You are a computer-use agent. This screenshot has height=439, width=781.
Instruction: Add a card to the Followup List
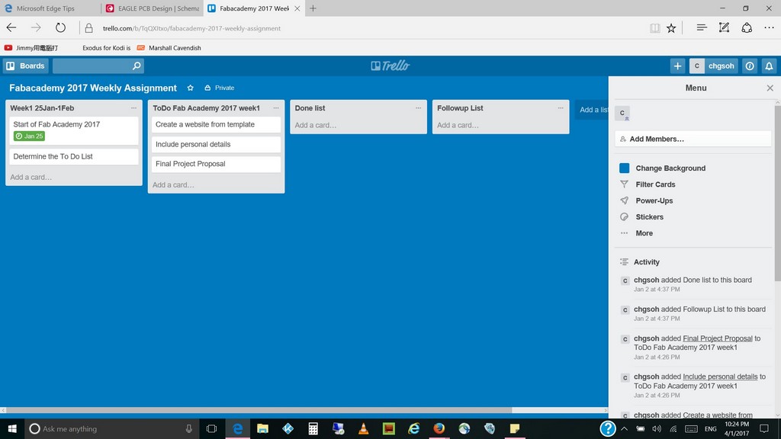pyautogui.click(x=458, y=125)
